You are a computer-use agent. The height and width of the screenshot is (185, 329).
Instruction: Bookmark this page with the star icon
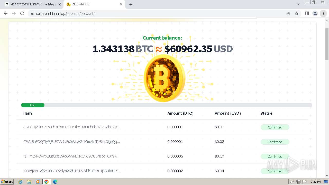coord(297,13)
